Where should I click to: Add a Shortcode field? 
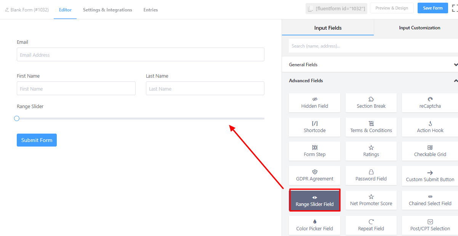pos(314,127)
